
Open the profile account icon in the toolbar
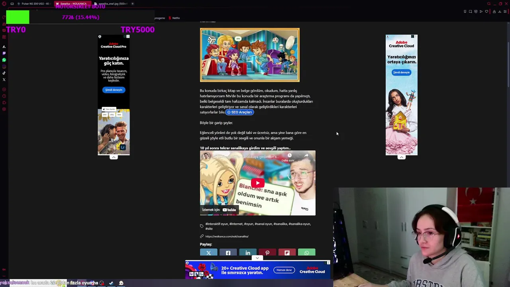click(x=494, y=12)
